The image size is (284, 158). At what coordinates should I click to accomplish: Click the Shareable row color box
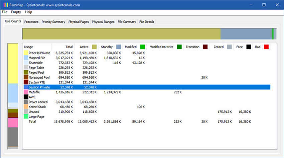tap(26, 63)
